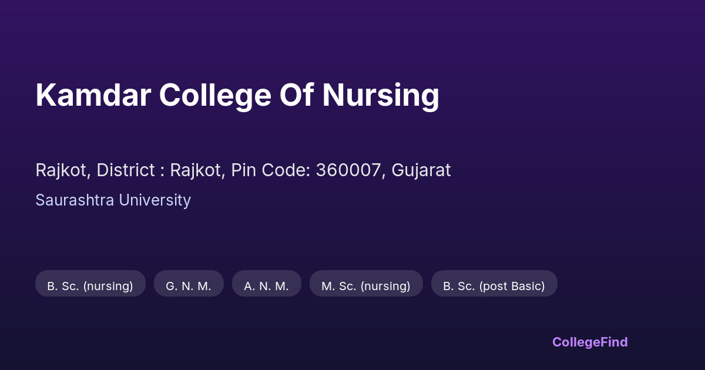
Task: Click the word Nursing in the title
Action: [x=380, y=96]
